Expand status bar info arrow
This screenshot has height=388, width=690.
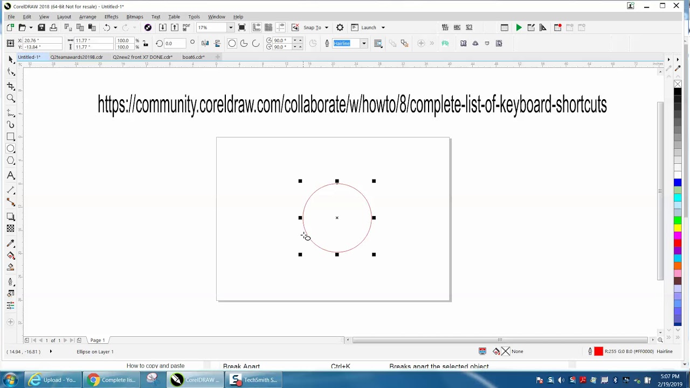coord(51,351)
